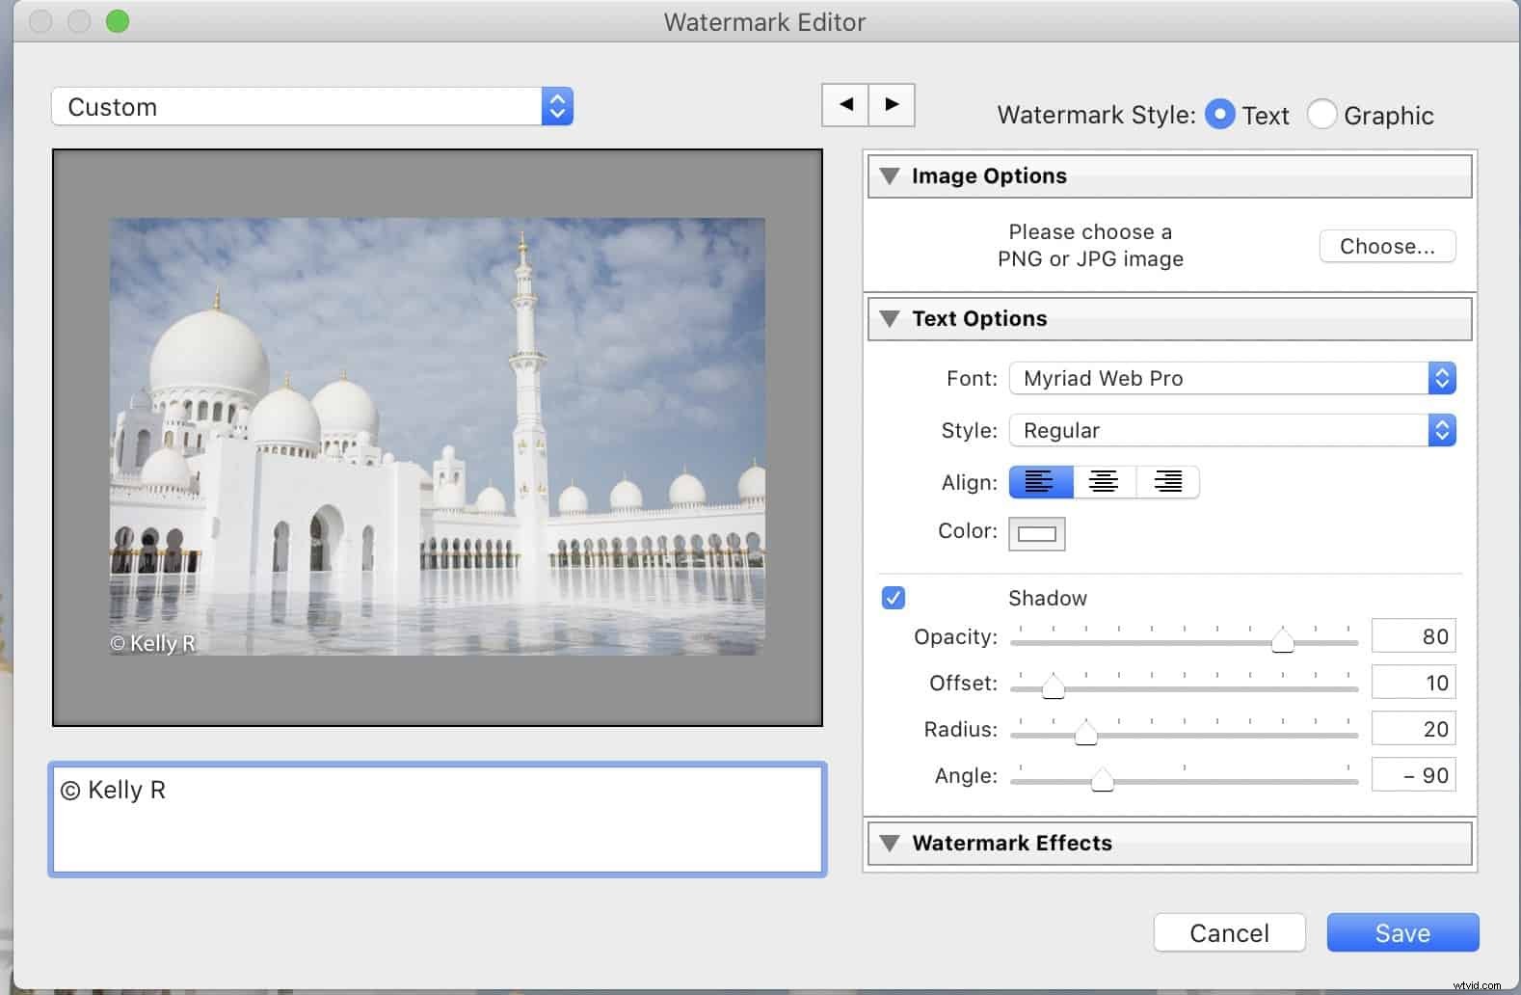Set text alignment to right
This screenshot has width=1521, height=995.
click(x=1167, y=481)
